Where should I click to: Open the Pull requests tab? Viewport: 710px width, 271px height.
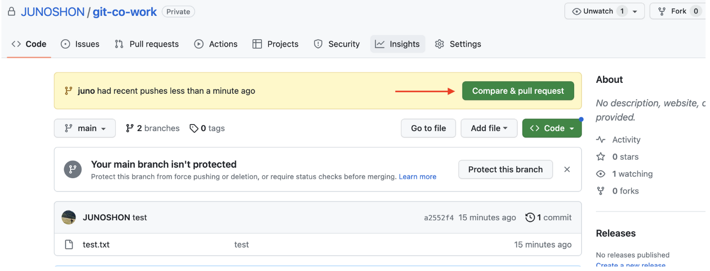(147, 44)
